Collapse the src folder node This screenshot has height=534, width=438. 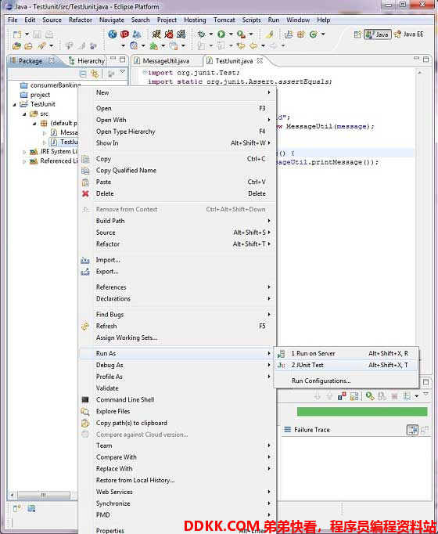click(x=24, y=114)
